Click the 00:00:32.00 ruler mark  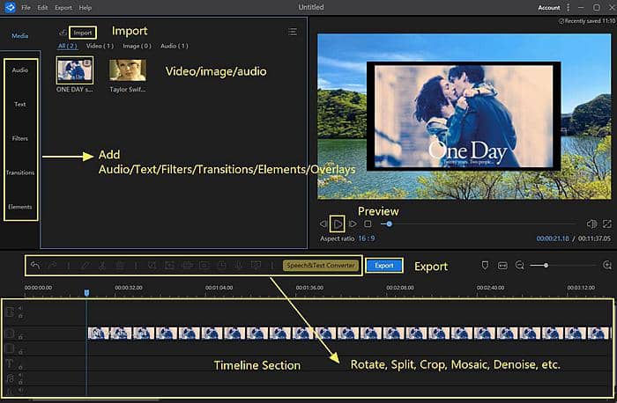coord(129,288)
